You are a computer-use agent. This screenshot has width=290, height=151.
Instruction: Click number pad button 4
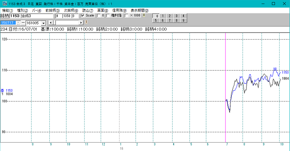(184, 16)
